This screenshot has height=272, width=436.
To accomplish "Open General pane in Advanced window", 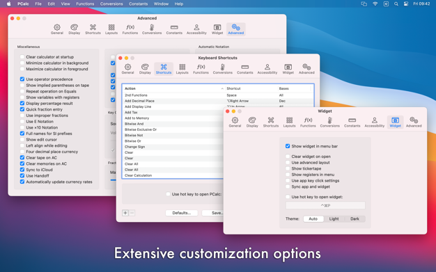I will (x=56, y=29).
